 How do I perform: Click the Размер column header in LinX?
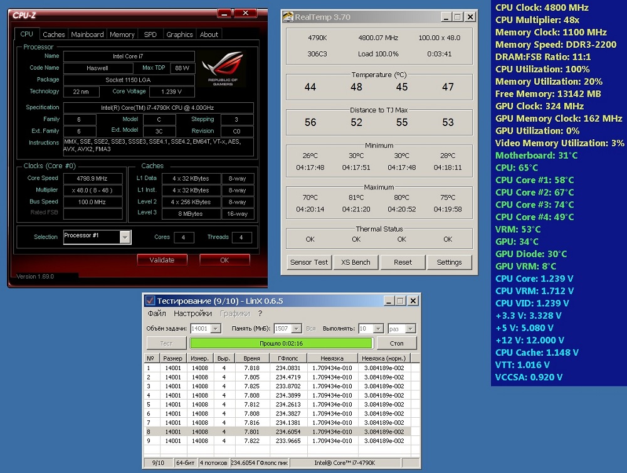point(173,358)
